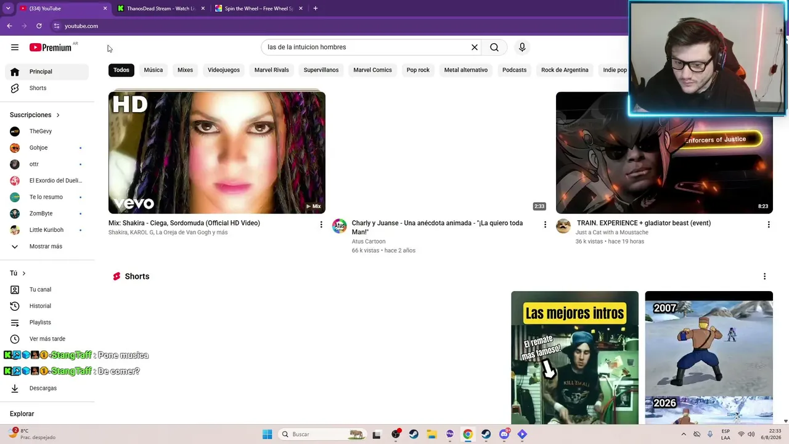Open options for TRAIN. EXPERIENCE video

(768, 225)
